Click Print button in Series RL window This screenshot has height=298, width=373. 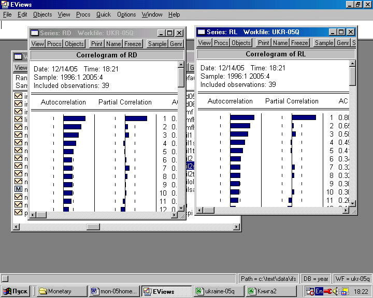click(x=264, y=43)
